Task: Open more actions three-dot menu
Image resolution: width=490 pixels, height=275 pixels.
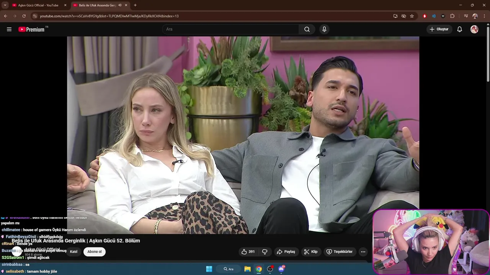Action: (x=363, y=252)
